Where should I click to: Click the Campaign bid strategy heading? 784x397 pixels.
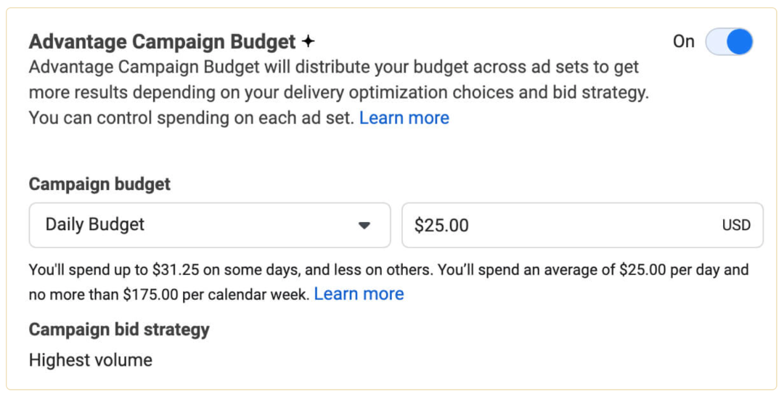pos(119,330)
